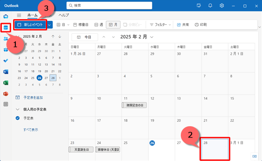Select date 14 in mini calendar
The image size is (262, 161).
point(53,64)
